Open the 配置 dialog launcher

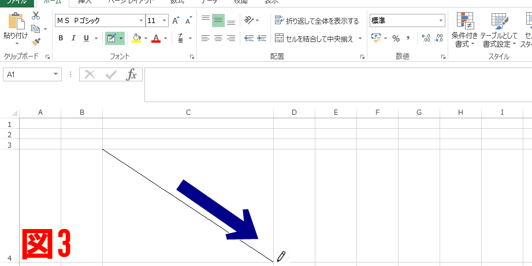point(362,57)
